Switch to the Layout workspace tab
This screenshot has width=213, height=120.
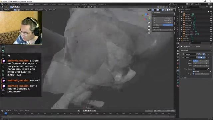(x=31, y=4)
